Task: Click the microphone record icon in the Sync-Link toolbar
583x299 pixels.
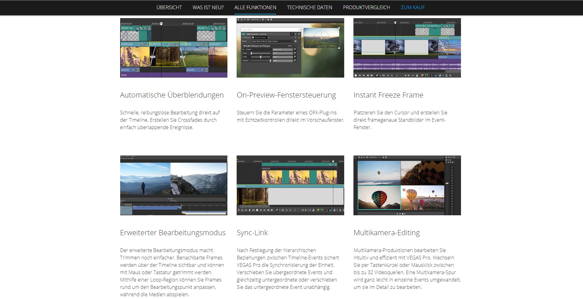Action: [x=239, y=210]
